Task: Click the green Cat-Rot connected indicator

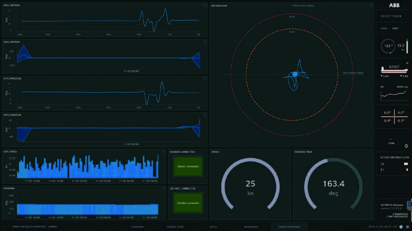Action: [188, 203]
